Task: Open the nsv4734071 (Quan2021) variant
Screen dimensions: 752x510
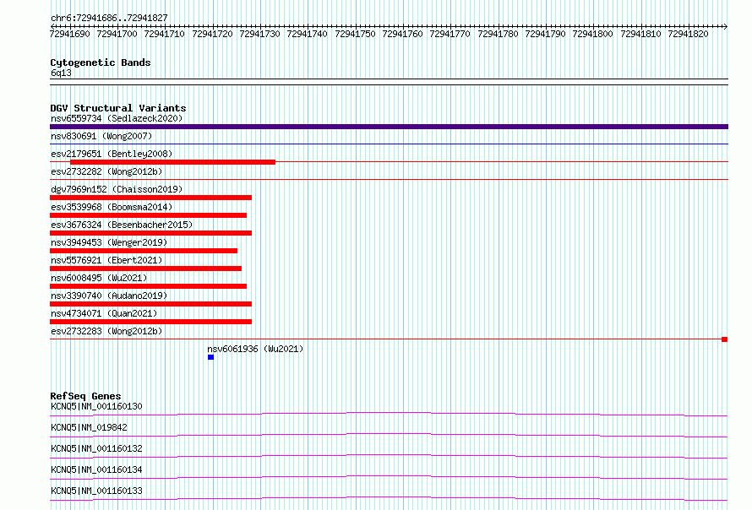Action: coord(104,313)
